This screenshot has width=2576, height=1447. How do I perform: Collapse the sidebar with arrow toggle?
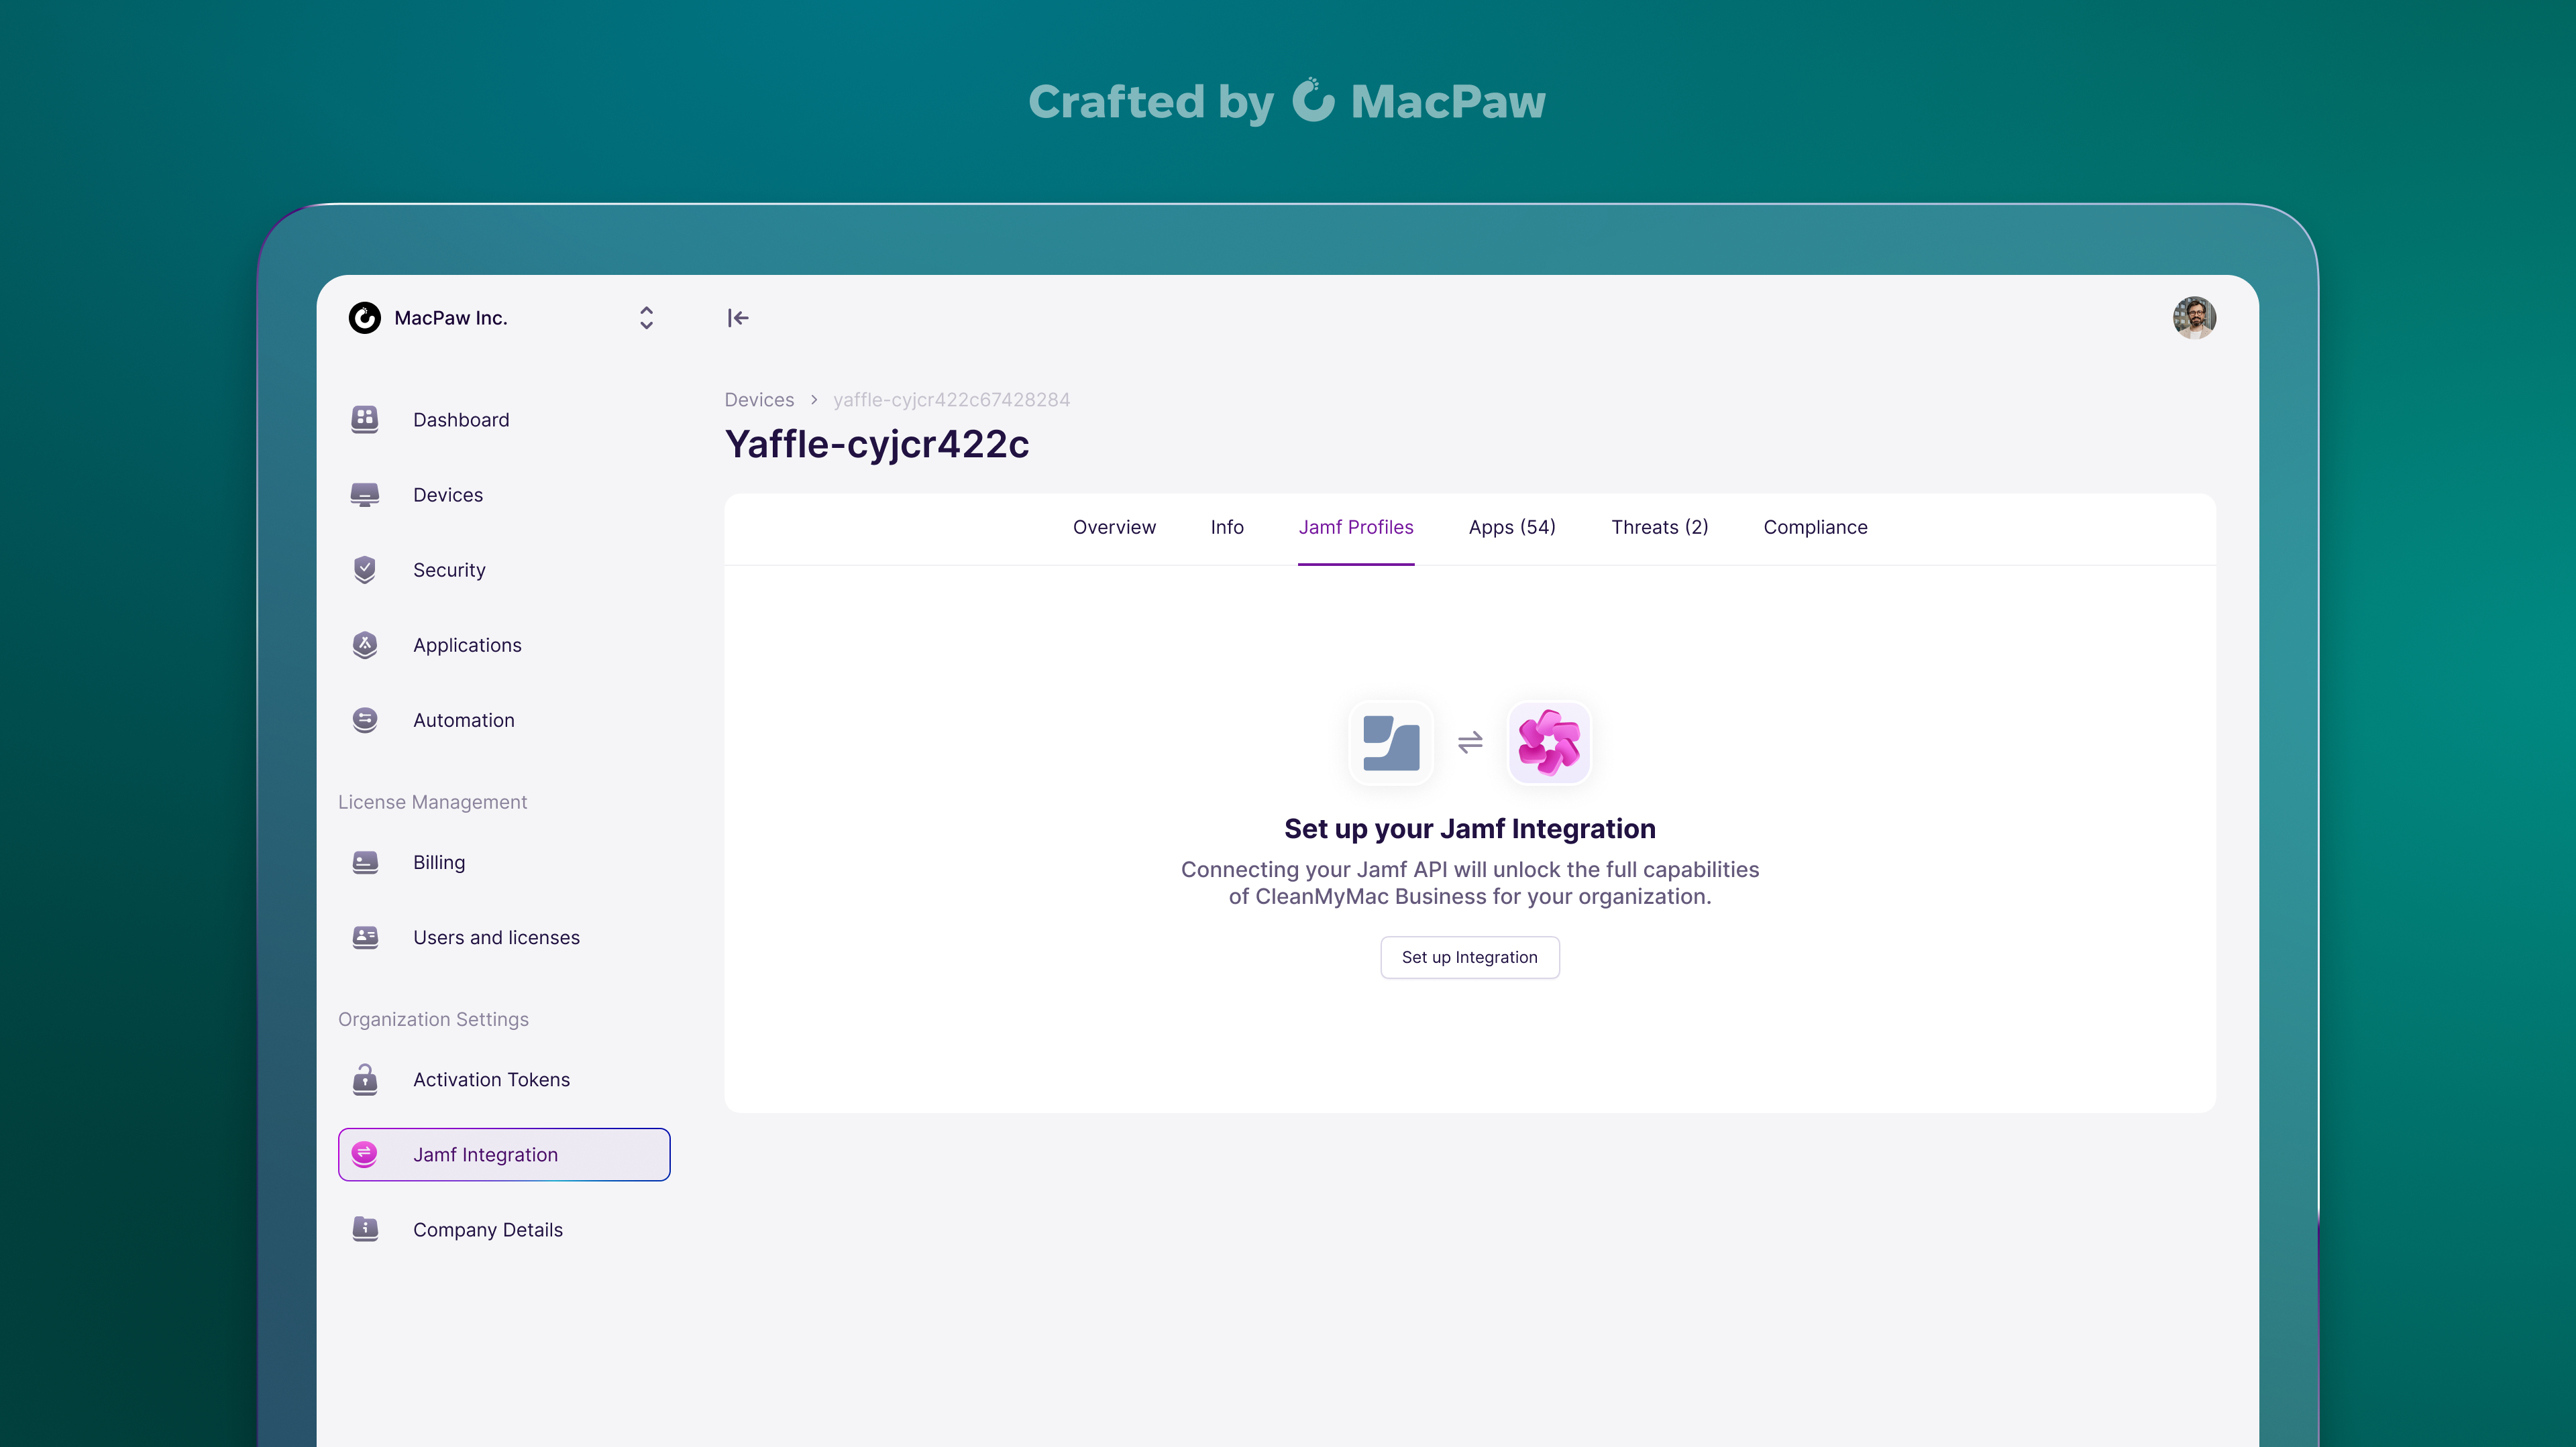[x=738, y=318]
